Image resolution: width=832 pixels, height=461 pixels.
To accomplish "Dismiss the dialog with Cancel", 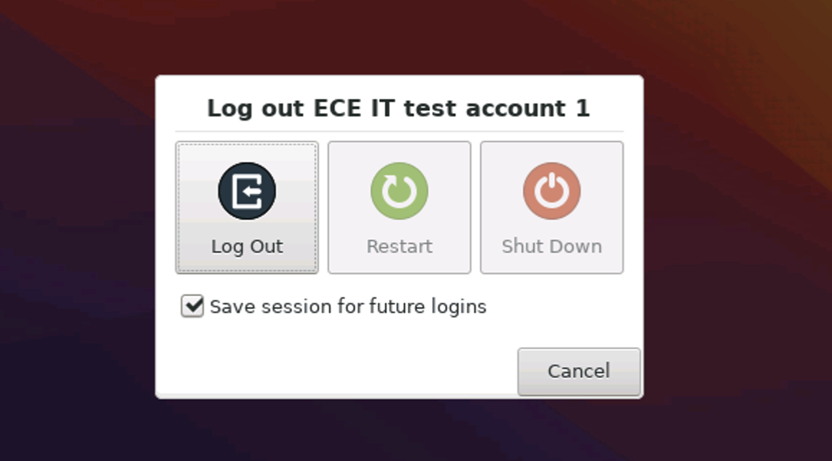I will tap(578, 371).
